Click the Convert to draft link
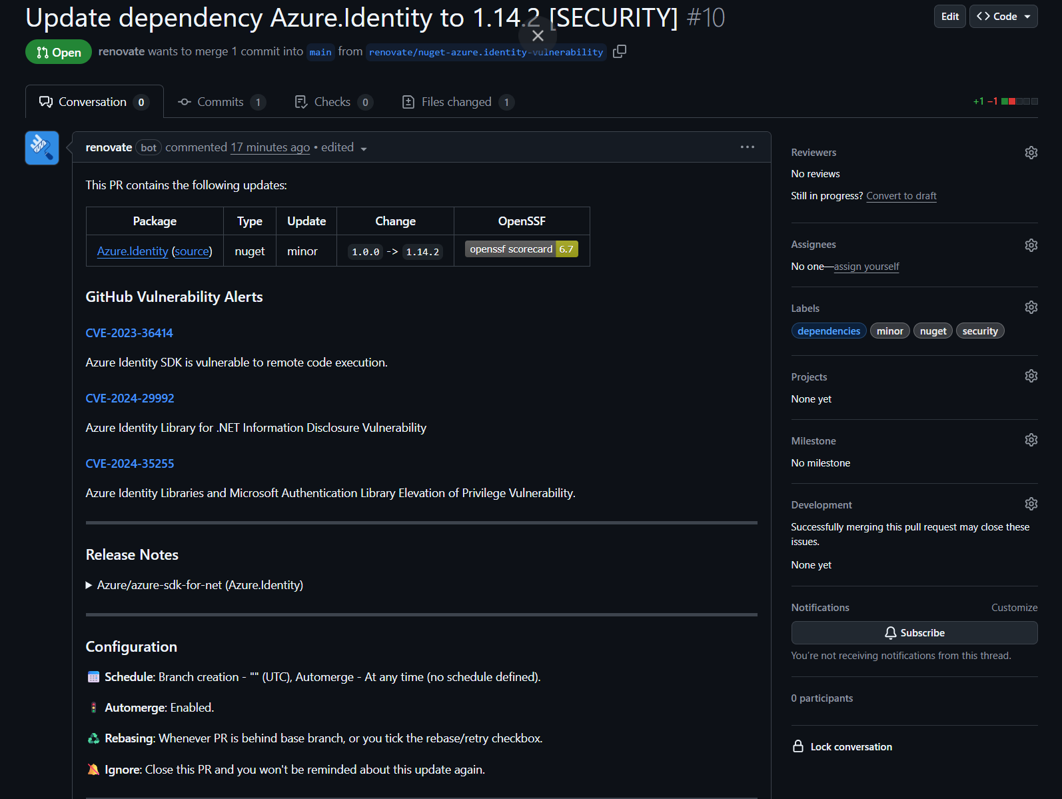The image size is (1062, 799). (x=901, y=196)
